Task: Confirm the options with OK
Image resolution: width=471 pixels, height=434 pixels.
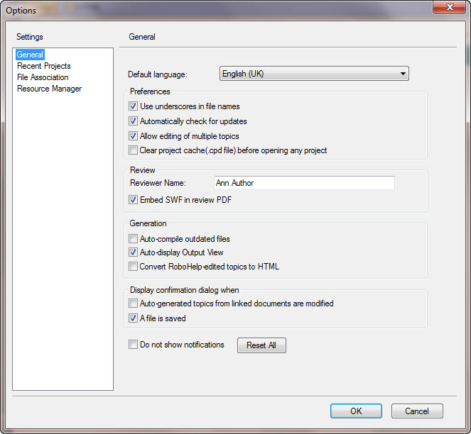Action: pos(356,411)
